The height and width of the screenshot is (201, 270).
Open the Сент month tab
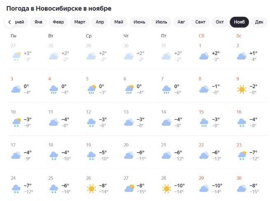200,22
